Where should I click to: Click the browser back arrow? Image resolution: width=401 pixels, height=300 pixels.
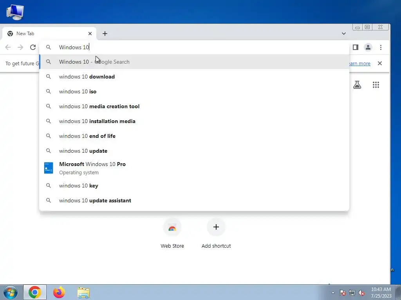click(x=8, y=47)
